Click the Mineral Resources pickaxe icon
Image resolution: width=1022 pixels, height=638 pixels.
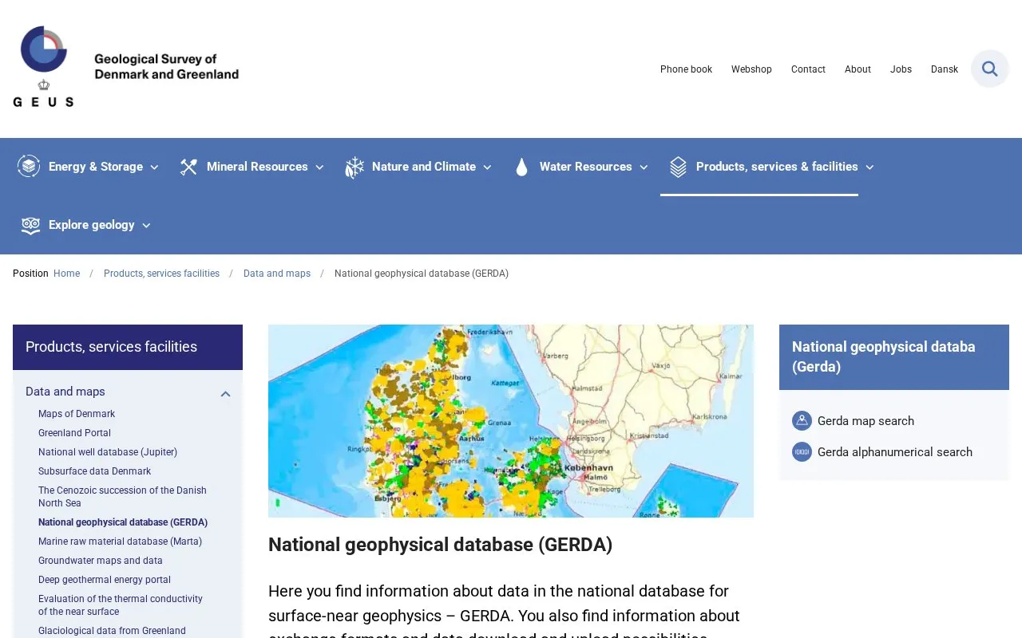pos(188,167)
